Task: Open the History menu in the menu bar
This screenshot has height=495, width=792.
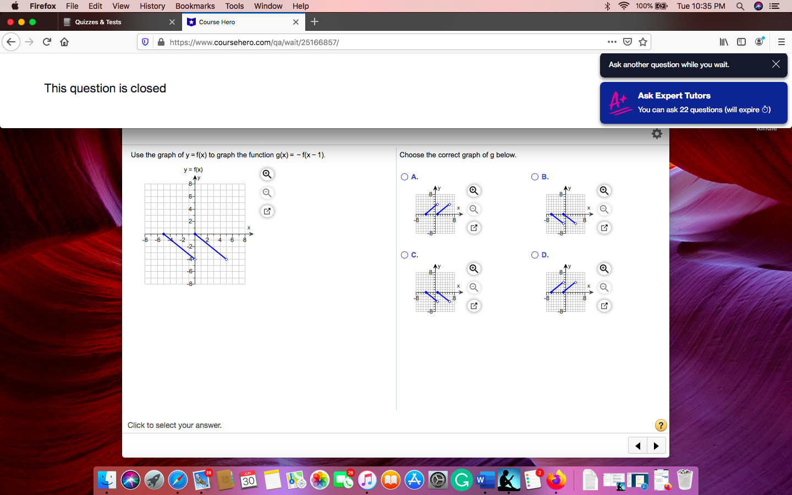Action: click(x=152, y=6)
